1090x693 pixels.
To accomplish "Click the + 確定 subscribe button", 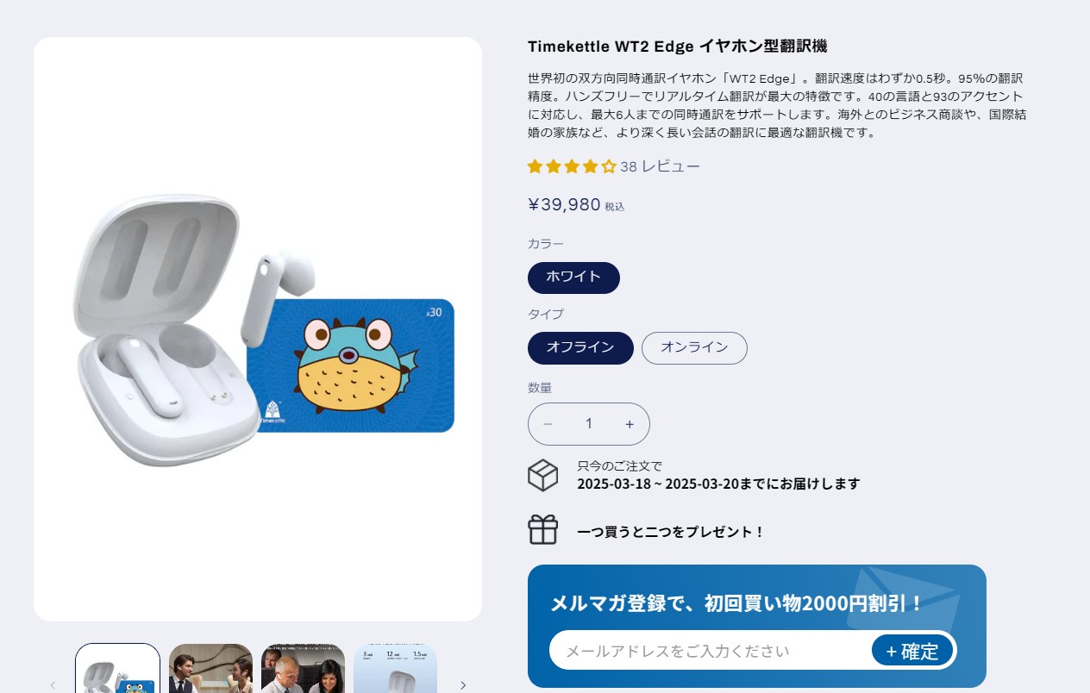I will pyautogui.click(x=912, y=651).
